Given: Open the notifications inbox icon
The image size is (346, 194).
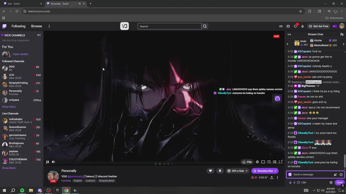Looking at the screenshot, I should (288, 26).
